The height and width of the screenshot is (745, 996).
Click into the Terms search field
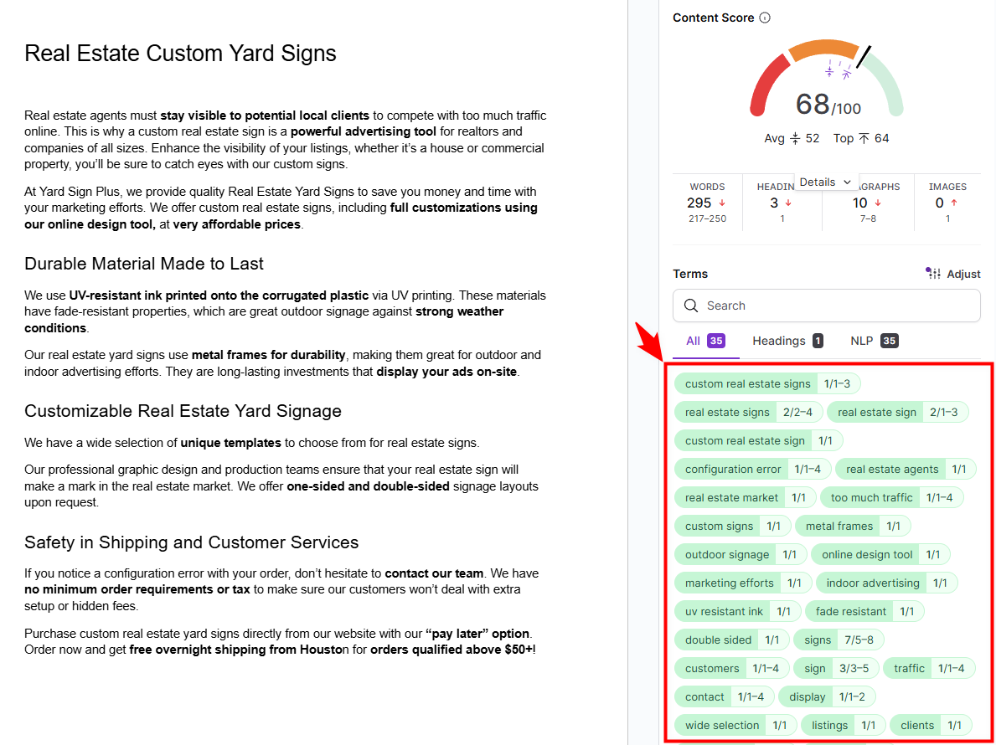click(x=838, y=306)
